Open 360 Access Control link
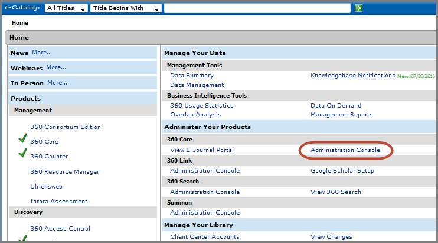The width and height of the screenshot is (438, 243). pos(60,228)
